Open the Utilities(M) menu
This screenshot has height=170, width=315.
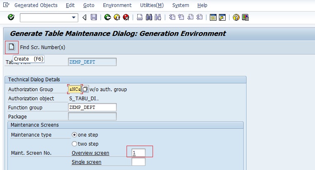(x=152, y=5)
